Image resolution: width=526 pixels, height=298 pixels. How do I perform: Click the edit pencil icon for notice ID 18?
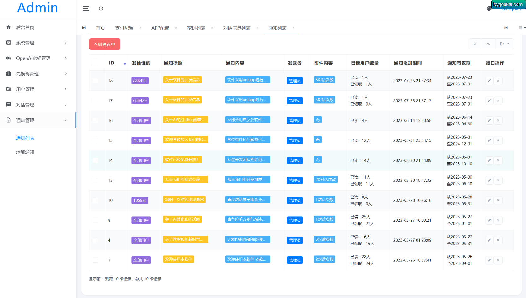[x=489, y=81]
